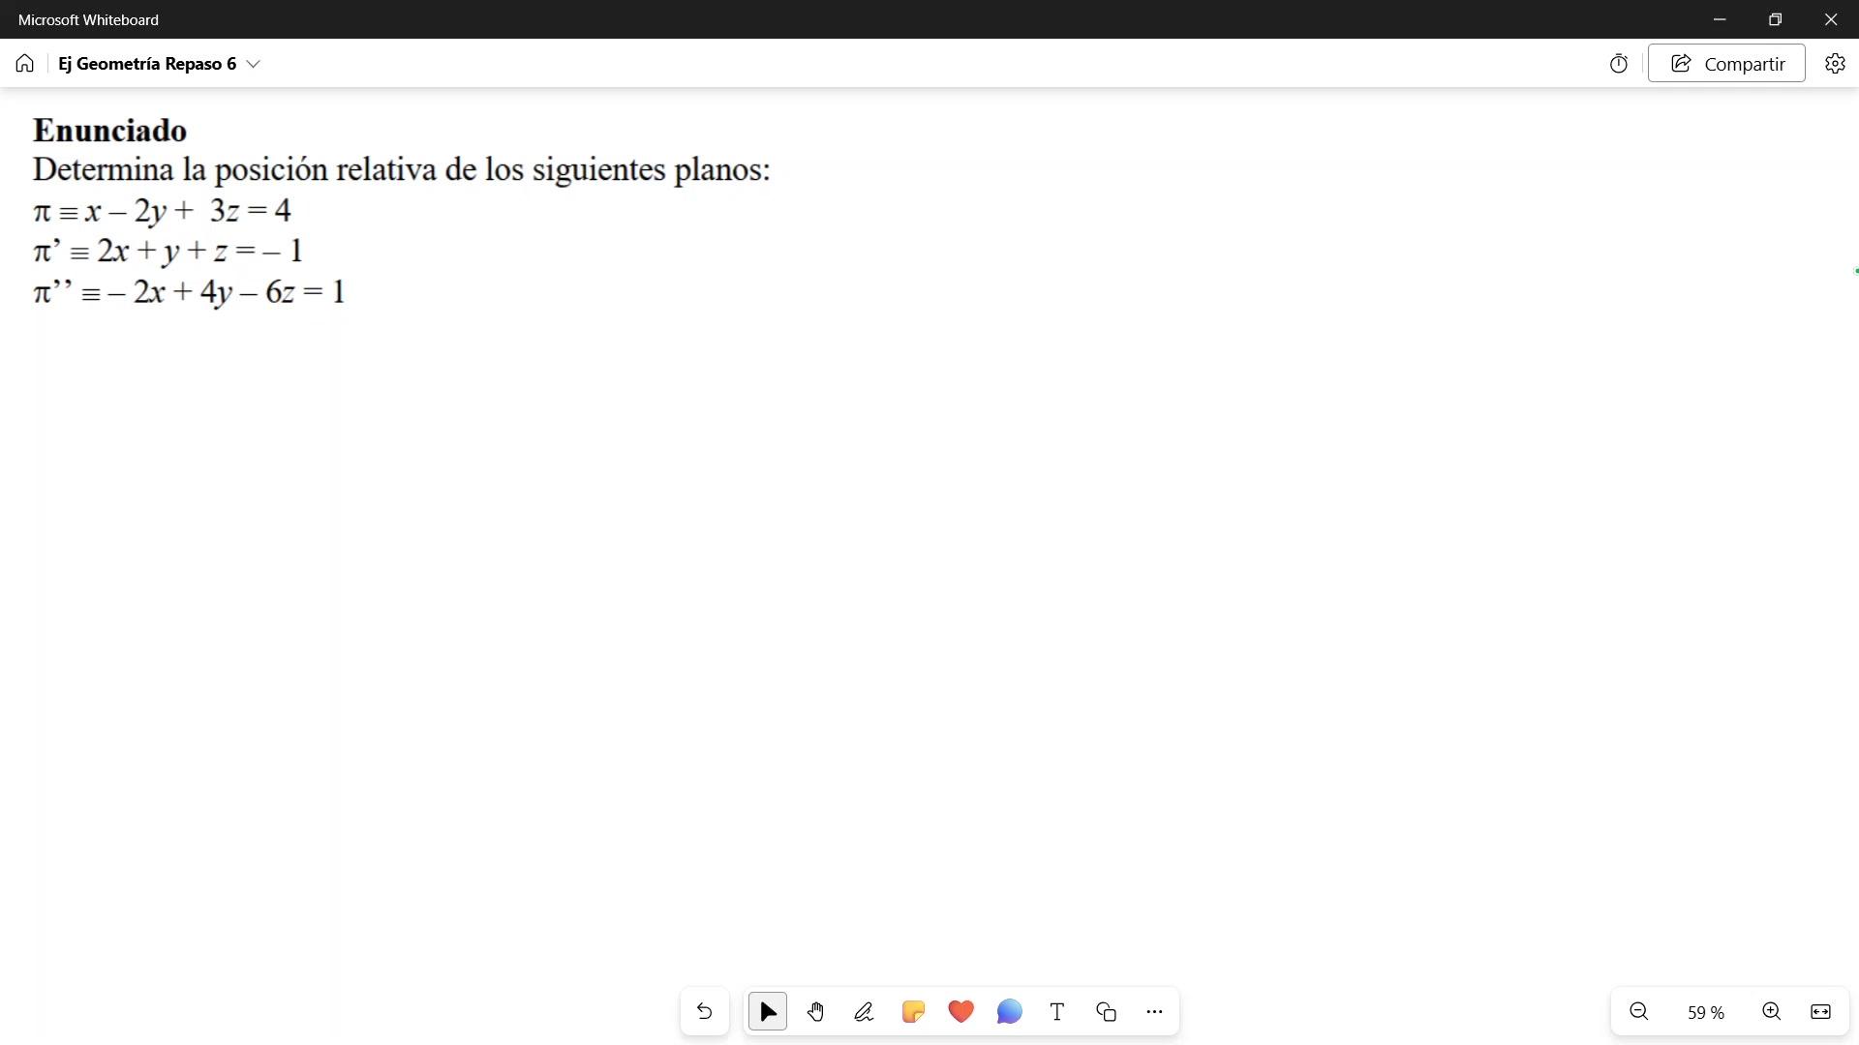
Task: Zoom in with the plus magnifier
Action: click(1771, 1011)
